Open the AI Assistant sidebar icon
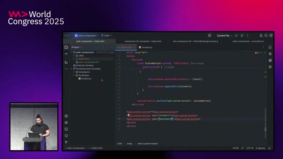This screenshot has width=283, height=159. [x=270, y=54]
